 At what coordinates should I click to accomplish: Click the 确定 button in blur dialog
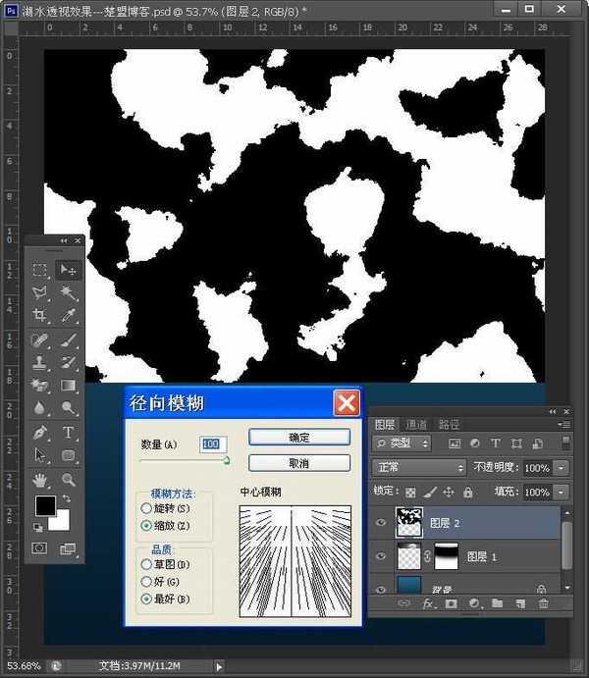point(299,438)
